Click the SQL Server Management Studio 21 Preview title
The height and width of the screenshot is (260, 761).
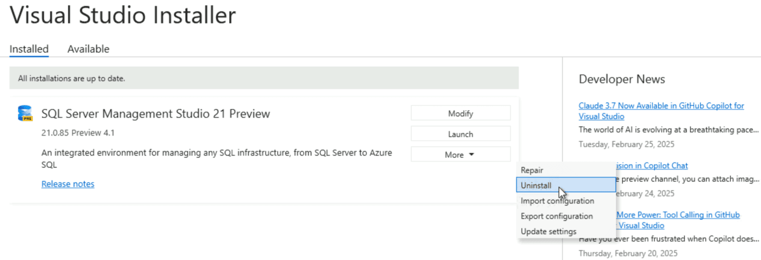tap(156, 114)
